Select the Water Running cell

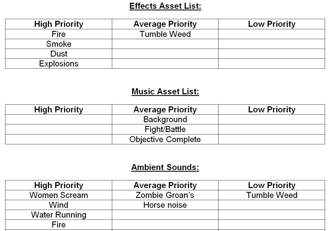pos(59,215)
